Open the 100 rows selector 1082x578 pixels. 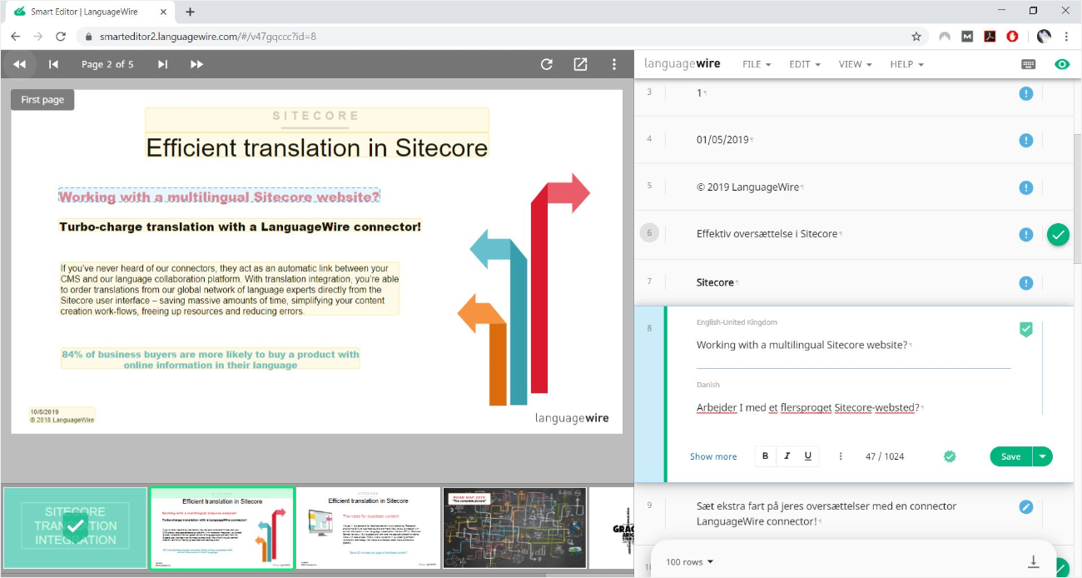[x=687, y=562]
